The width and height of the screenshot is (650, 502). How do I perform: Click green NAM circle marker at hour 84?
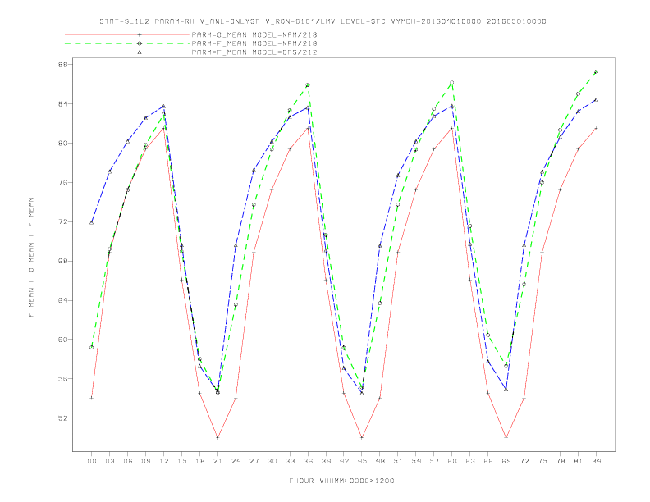(x=597, y=71)
